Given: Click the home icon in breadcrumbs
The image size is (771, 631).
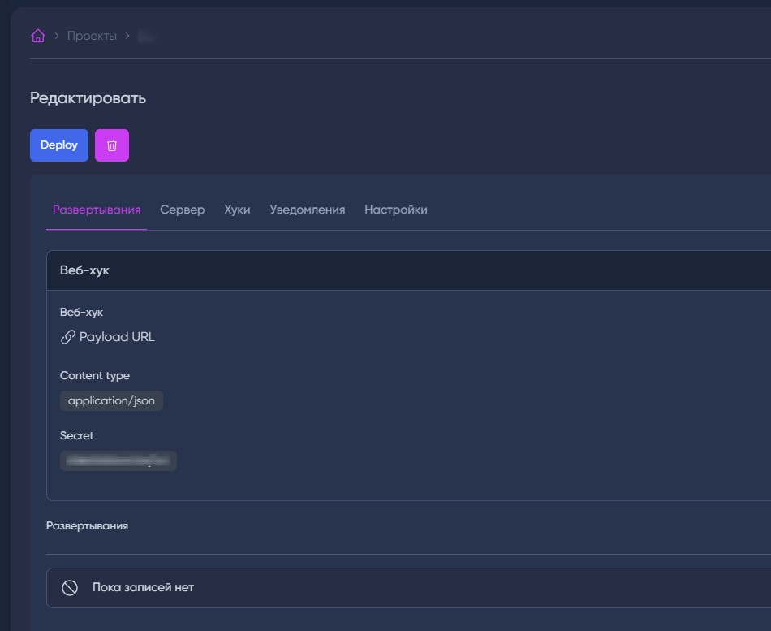Looking at the screenshot, I should pyautogui.click(x=37, y=36).
